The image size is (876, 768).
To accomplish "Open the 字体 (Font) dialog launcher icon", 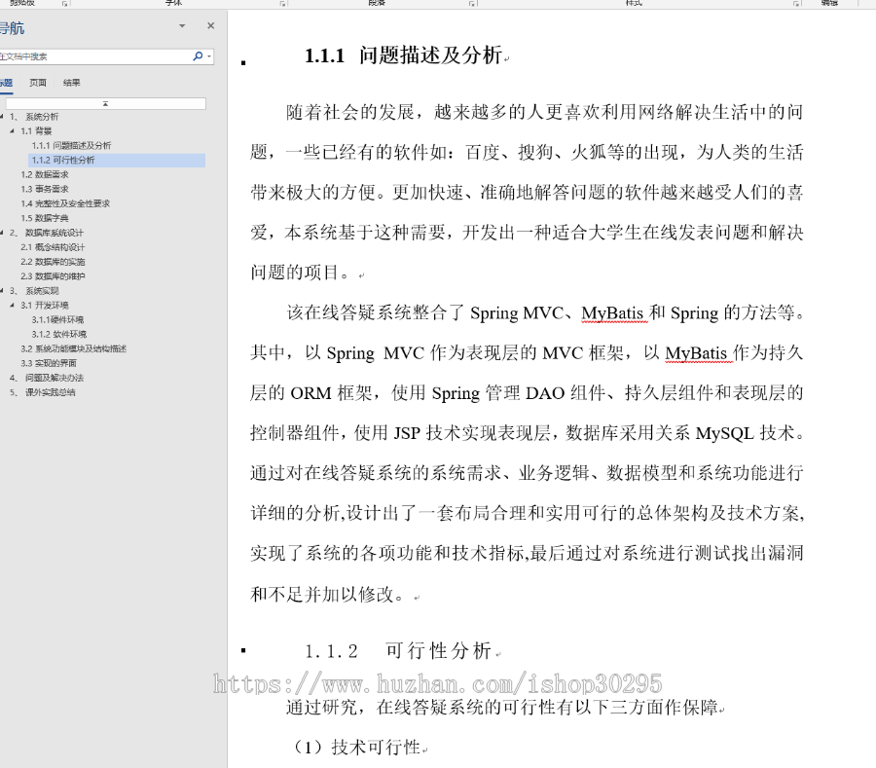I will coord(282,5).
